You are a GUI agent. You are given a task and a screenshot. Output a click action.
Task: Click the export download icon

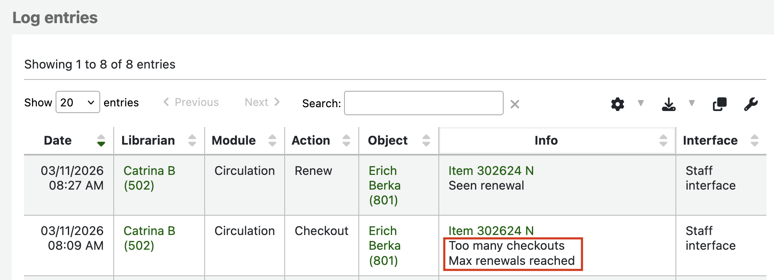(668, 104)
